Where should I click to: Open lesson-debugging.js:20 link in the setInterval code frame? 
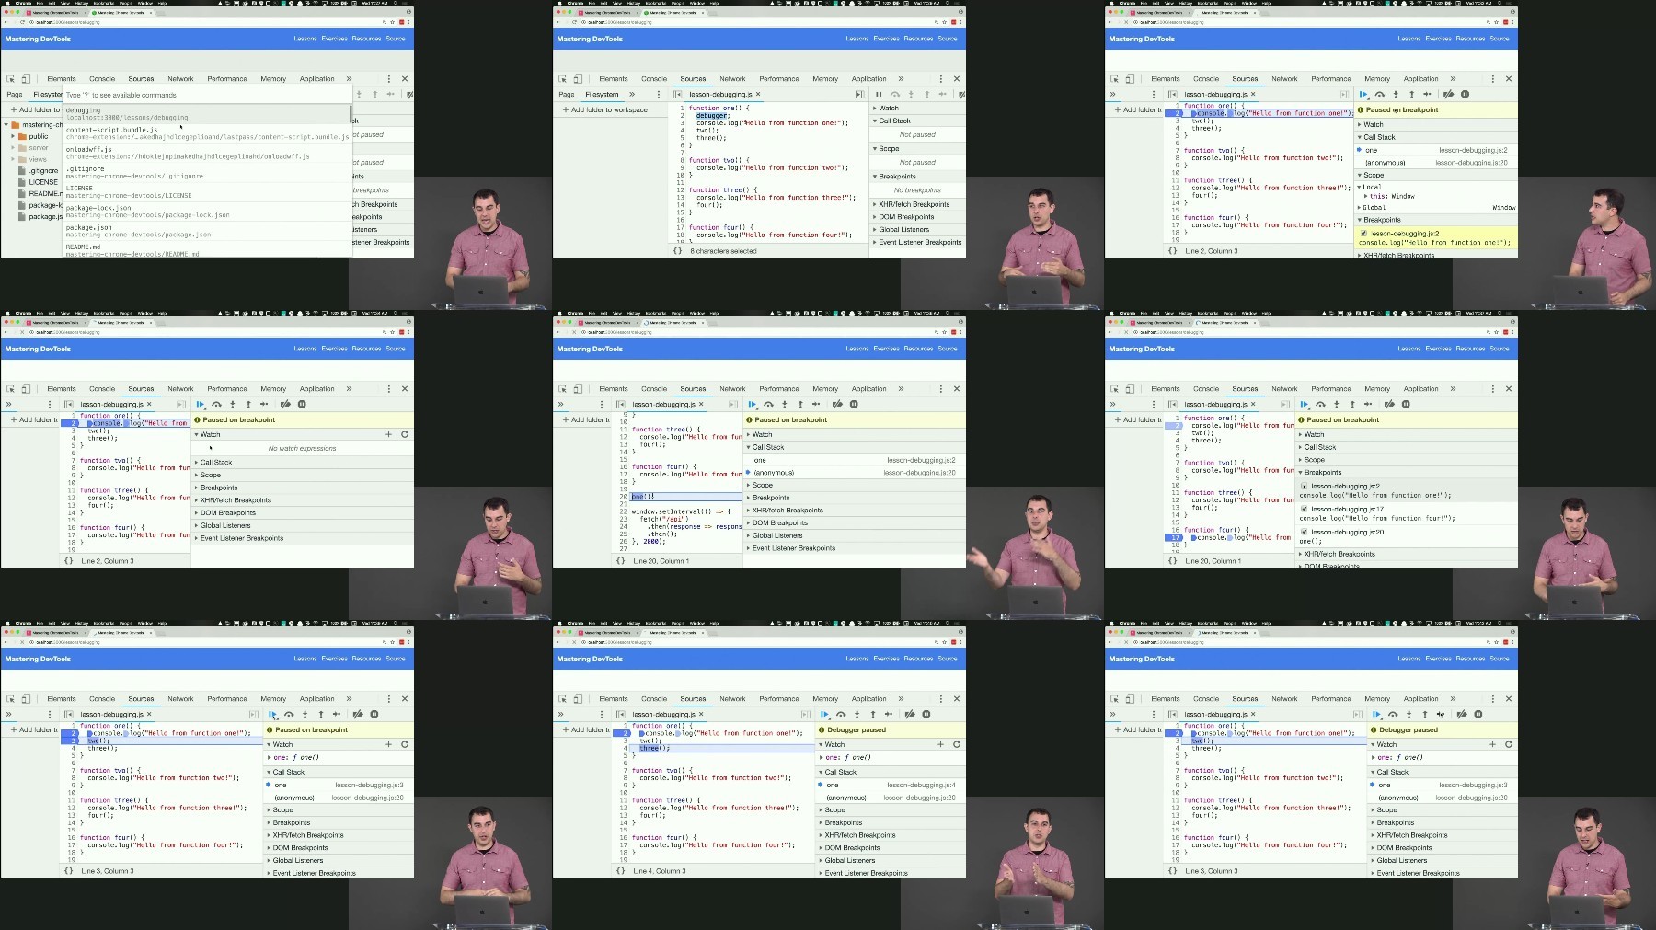pos(920,473)
